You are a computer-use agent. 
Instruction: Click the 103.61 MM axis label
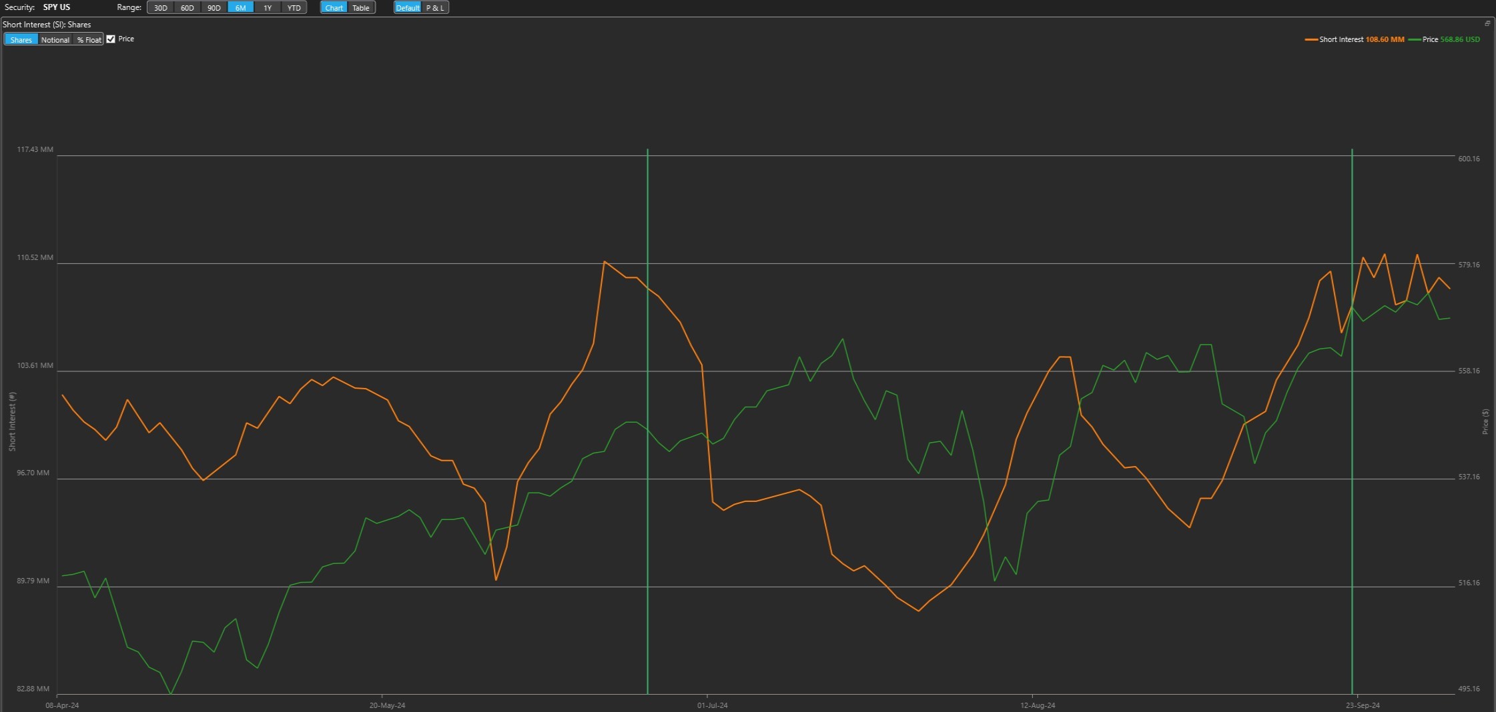coord(35,366)
